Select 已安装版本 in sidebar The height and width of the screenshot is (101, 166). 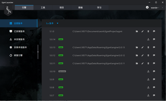click(19, 31)
